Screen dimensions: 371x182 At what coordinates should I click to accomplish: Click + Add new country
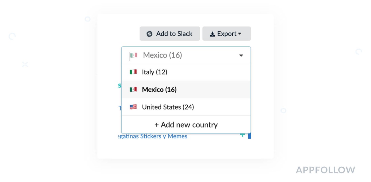pyautogui.click(x=186, y=125)
